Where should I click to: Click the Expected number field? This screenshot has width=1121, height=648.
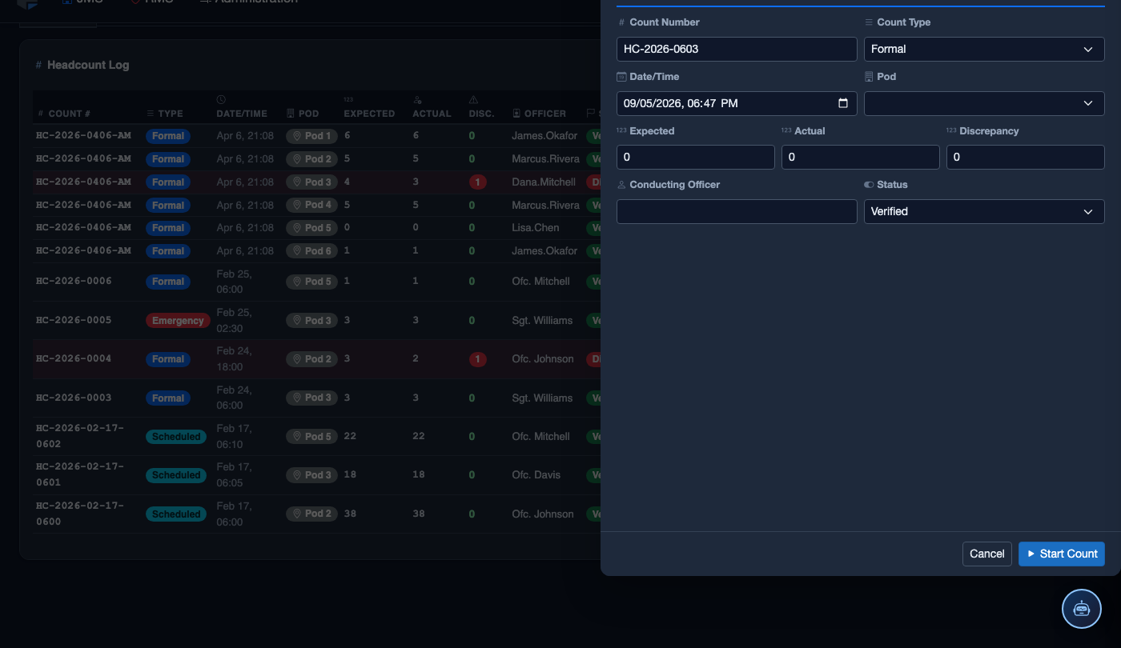[x=696, y=157]
